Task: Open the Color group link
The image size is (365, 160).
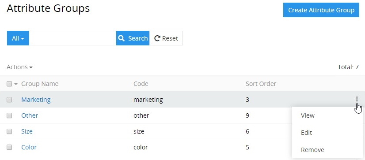Action: (x=29, y=147)
